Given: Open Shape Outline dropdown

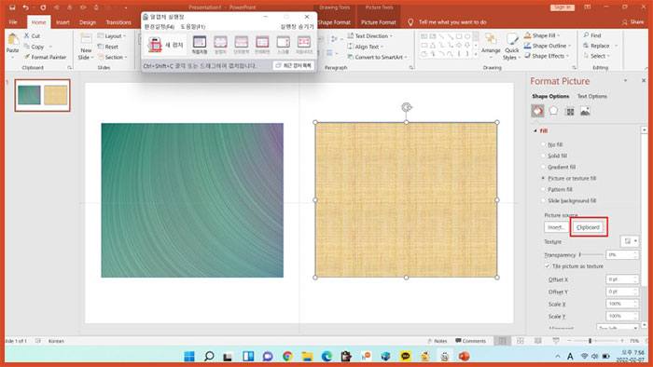Looking at the screenshot, I should [548, 46].
